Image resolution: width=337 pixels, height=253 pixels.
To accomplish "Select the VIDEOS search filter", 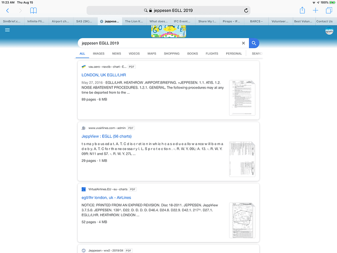I will pyautogui.click(x=134, y=54).
